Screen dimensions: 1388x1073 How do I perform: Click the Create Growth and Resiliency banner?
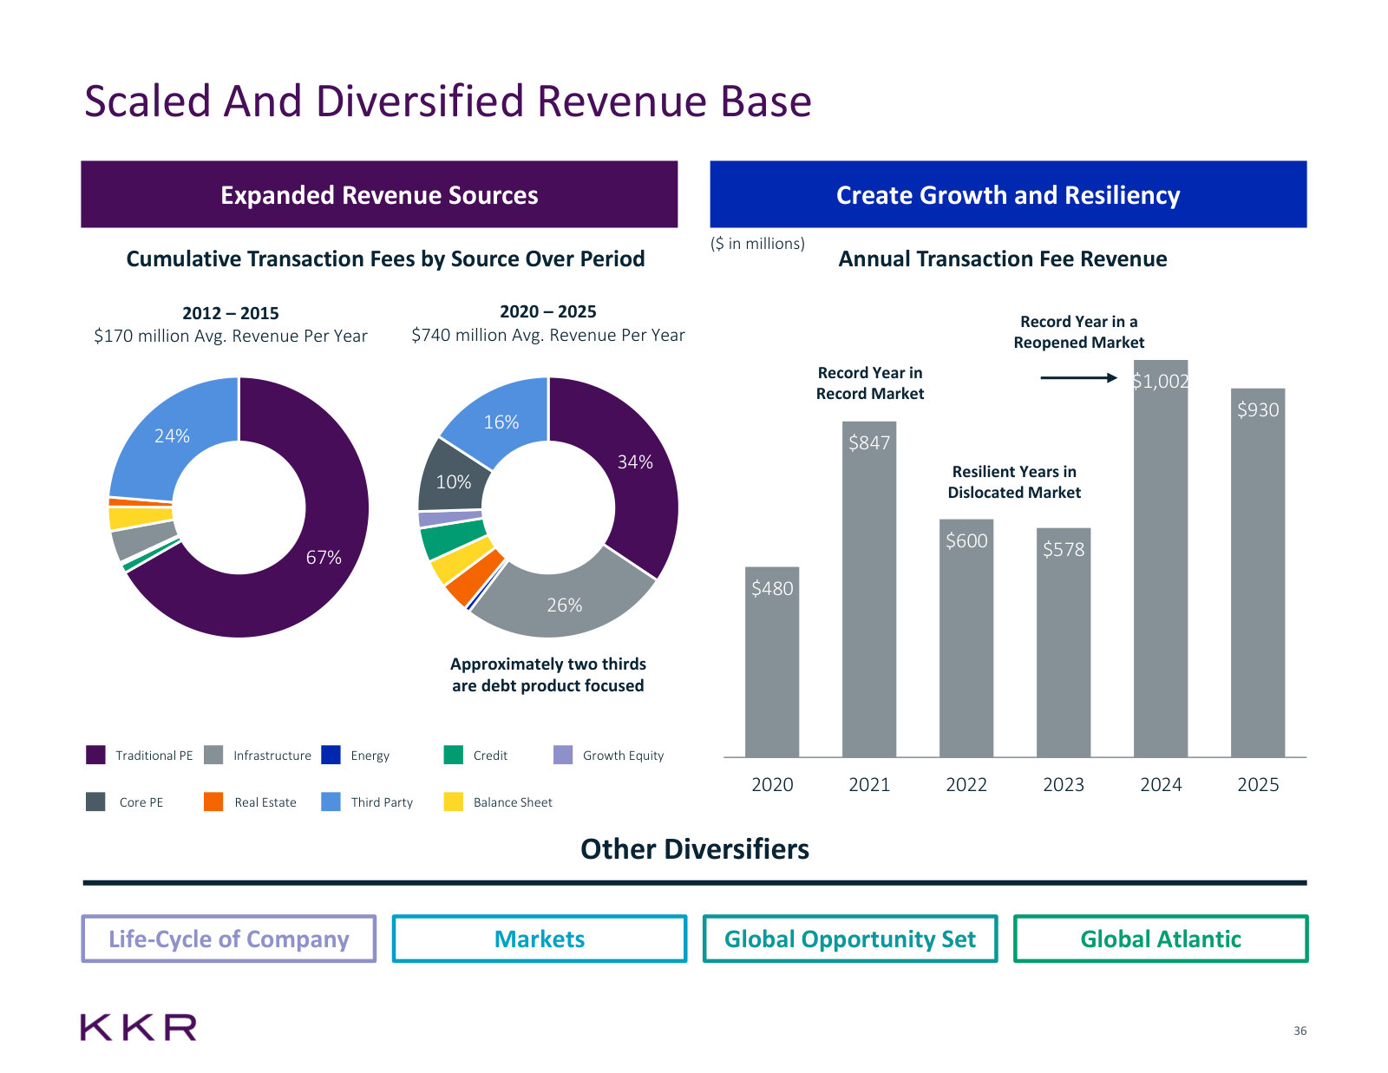[1008, 194]
